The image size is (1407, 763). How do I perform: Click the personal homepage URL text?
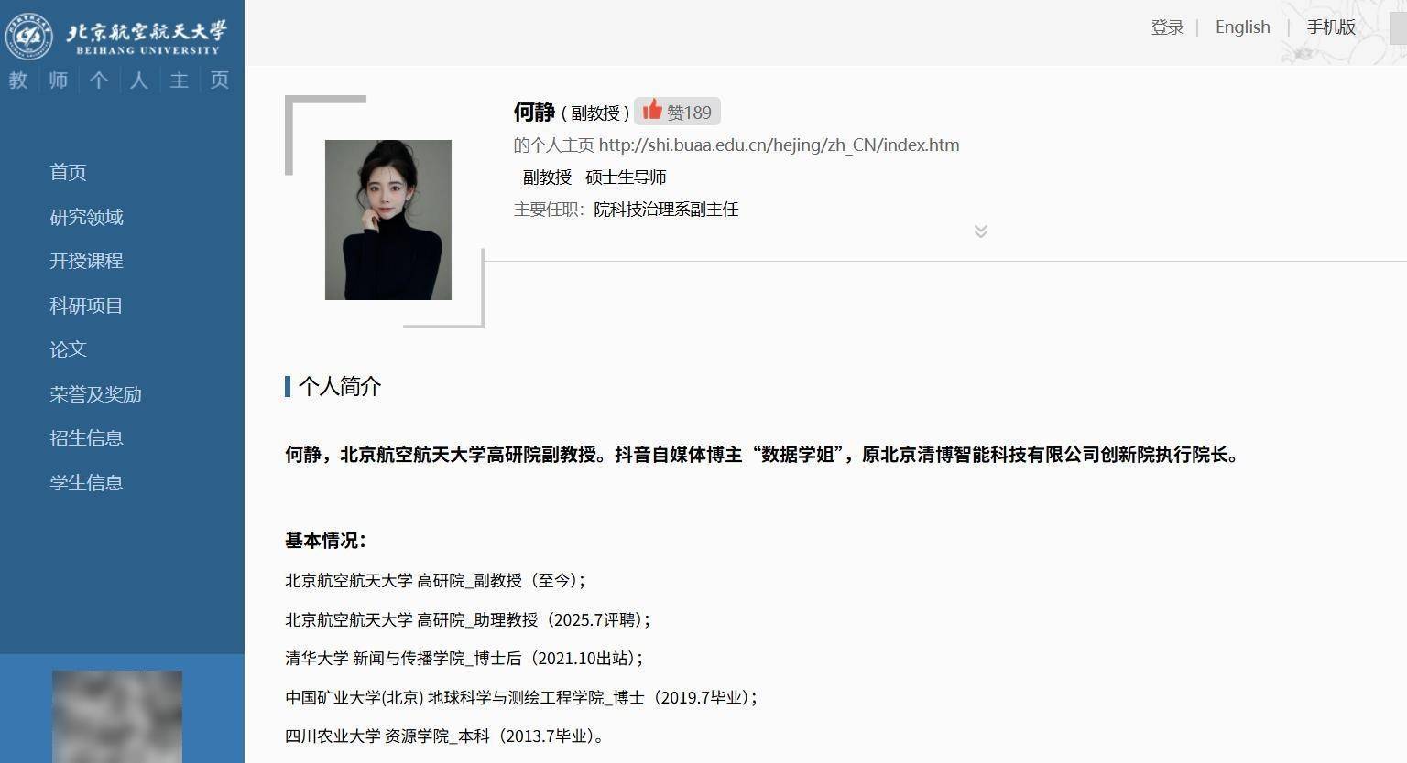(779, 145)
